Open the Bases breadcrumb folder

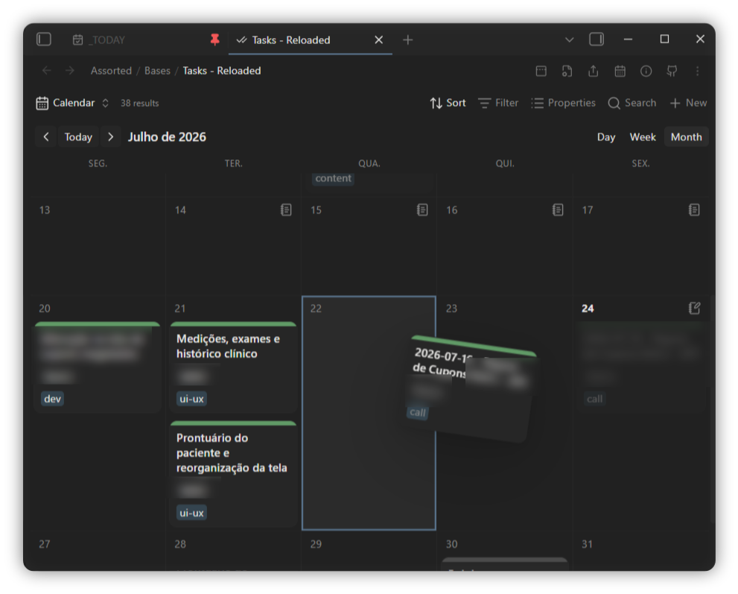point(157,71)
